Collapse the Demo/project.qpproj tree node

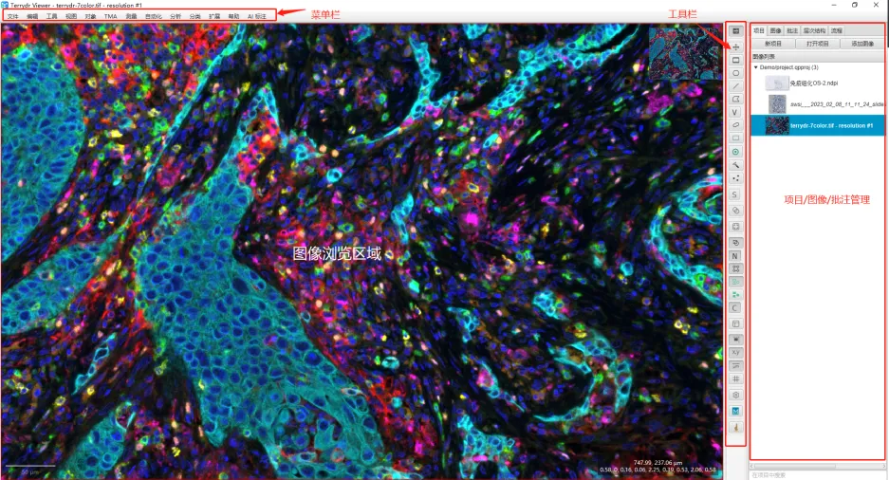(756, 67)
